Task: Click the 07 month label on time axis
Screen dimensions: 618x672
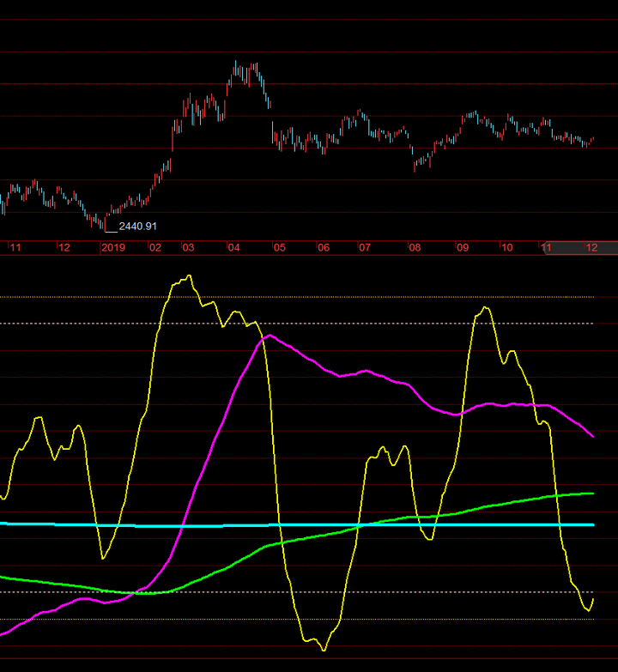Action: click(x=365, y=248)
